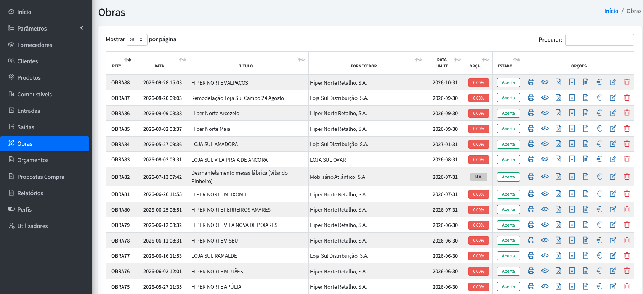The height and width of the screenshot is (294, 643).
Task: Print the OBRA87 work record
Action: (531, 98)
